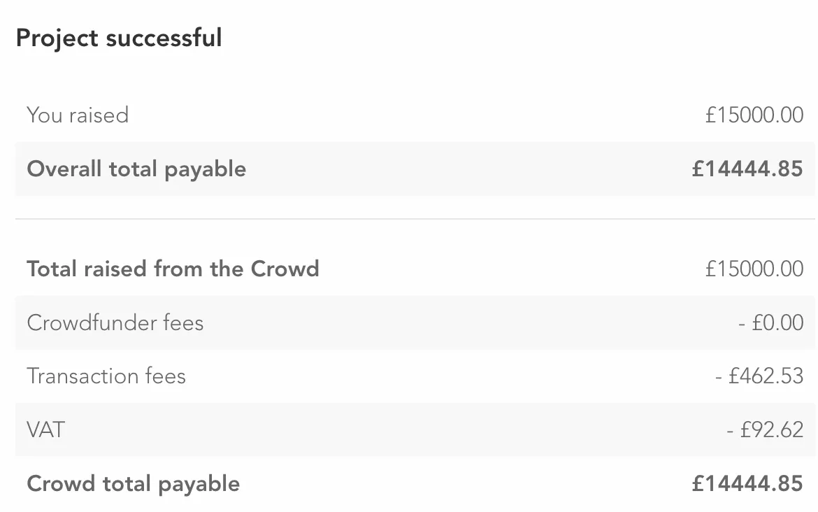
Task: Click the horizontal divider line between sections
Action: coord(415,219)
